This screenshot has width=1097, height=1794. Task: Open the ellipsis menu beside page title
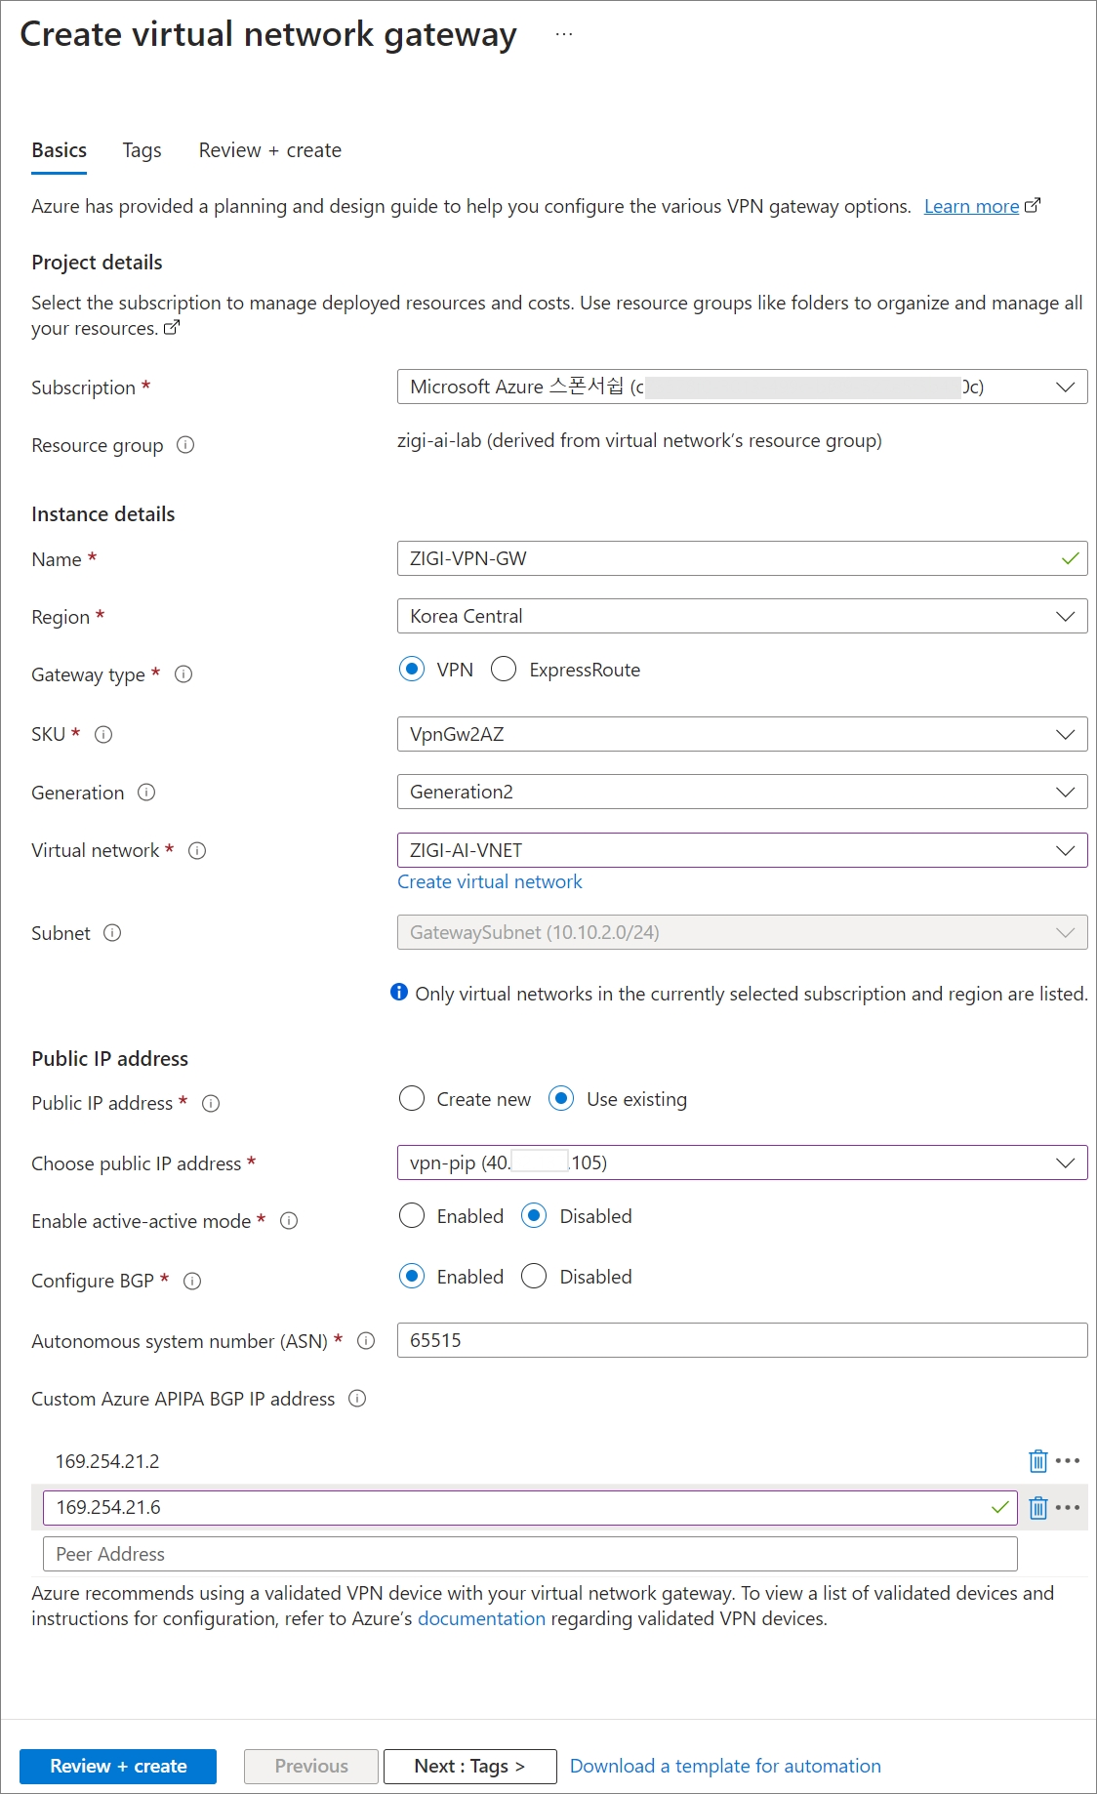coord(564,34)
